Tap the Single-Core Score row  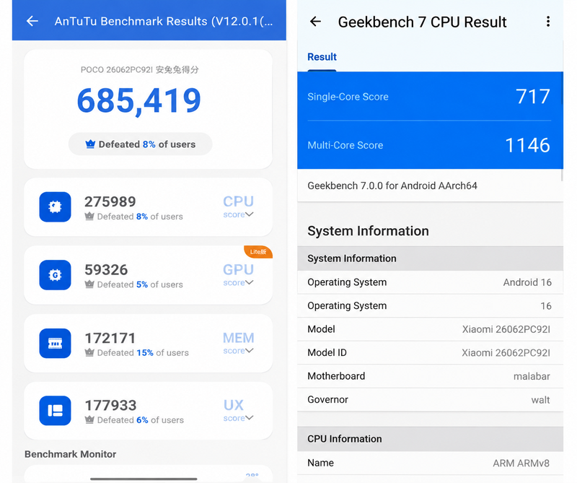pyautogui.click(x=429, y=97)
